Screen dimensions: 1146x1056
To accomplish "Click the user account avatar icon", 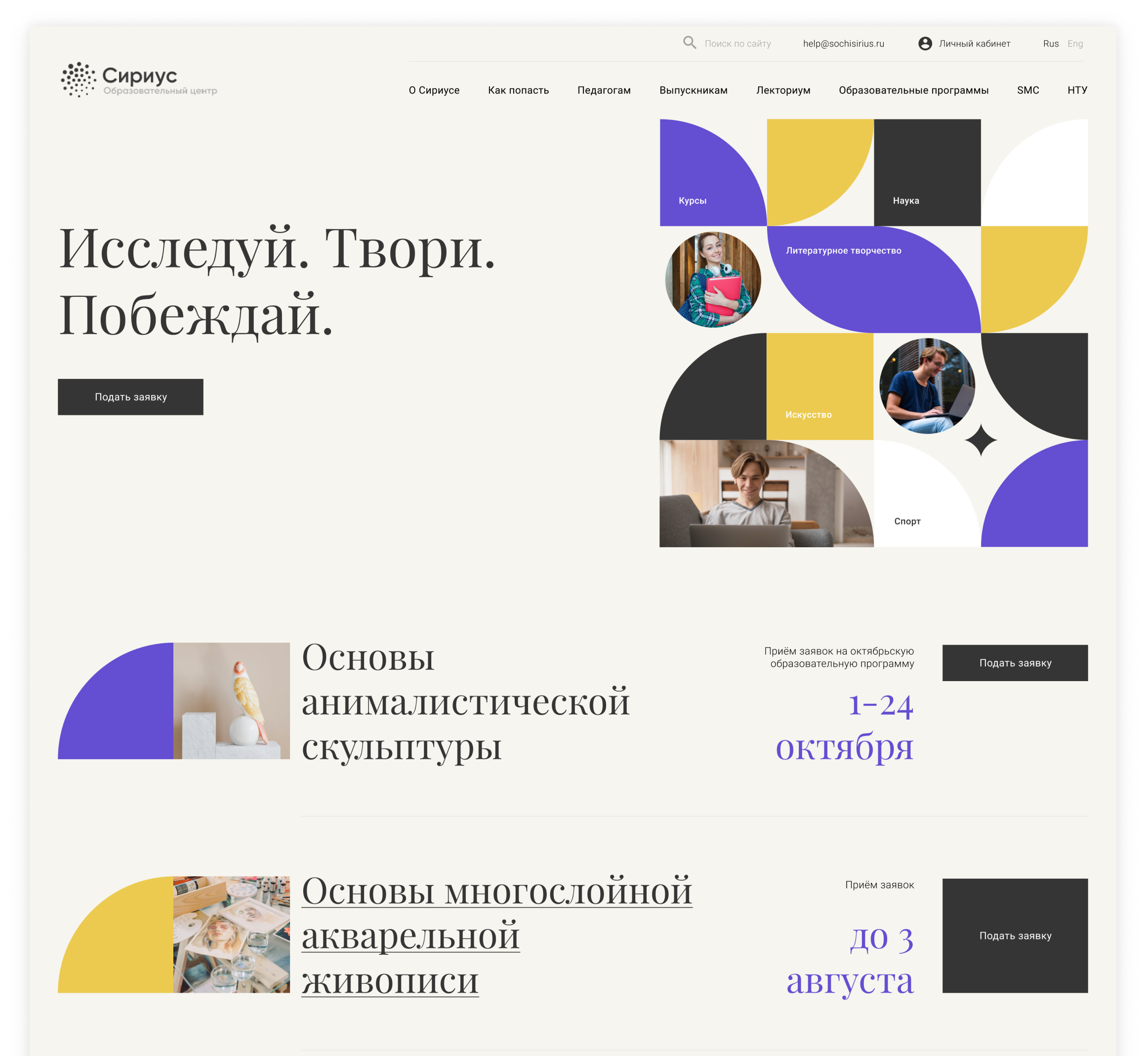I will click(x=925, y=43).
